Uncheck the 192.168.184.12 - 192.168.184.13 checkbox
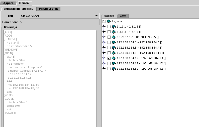The image size is (199, 127). (x=109, y=58)
